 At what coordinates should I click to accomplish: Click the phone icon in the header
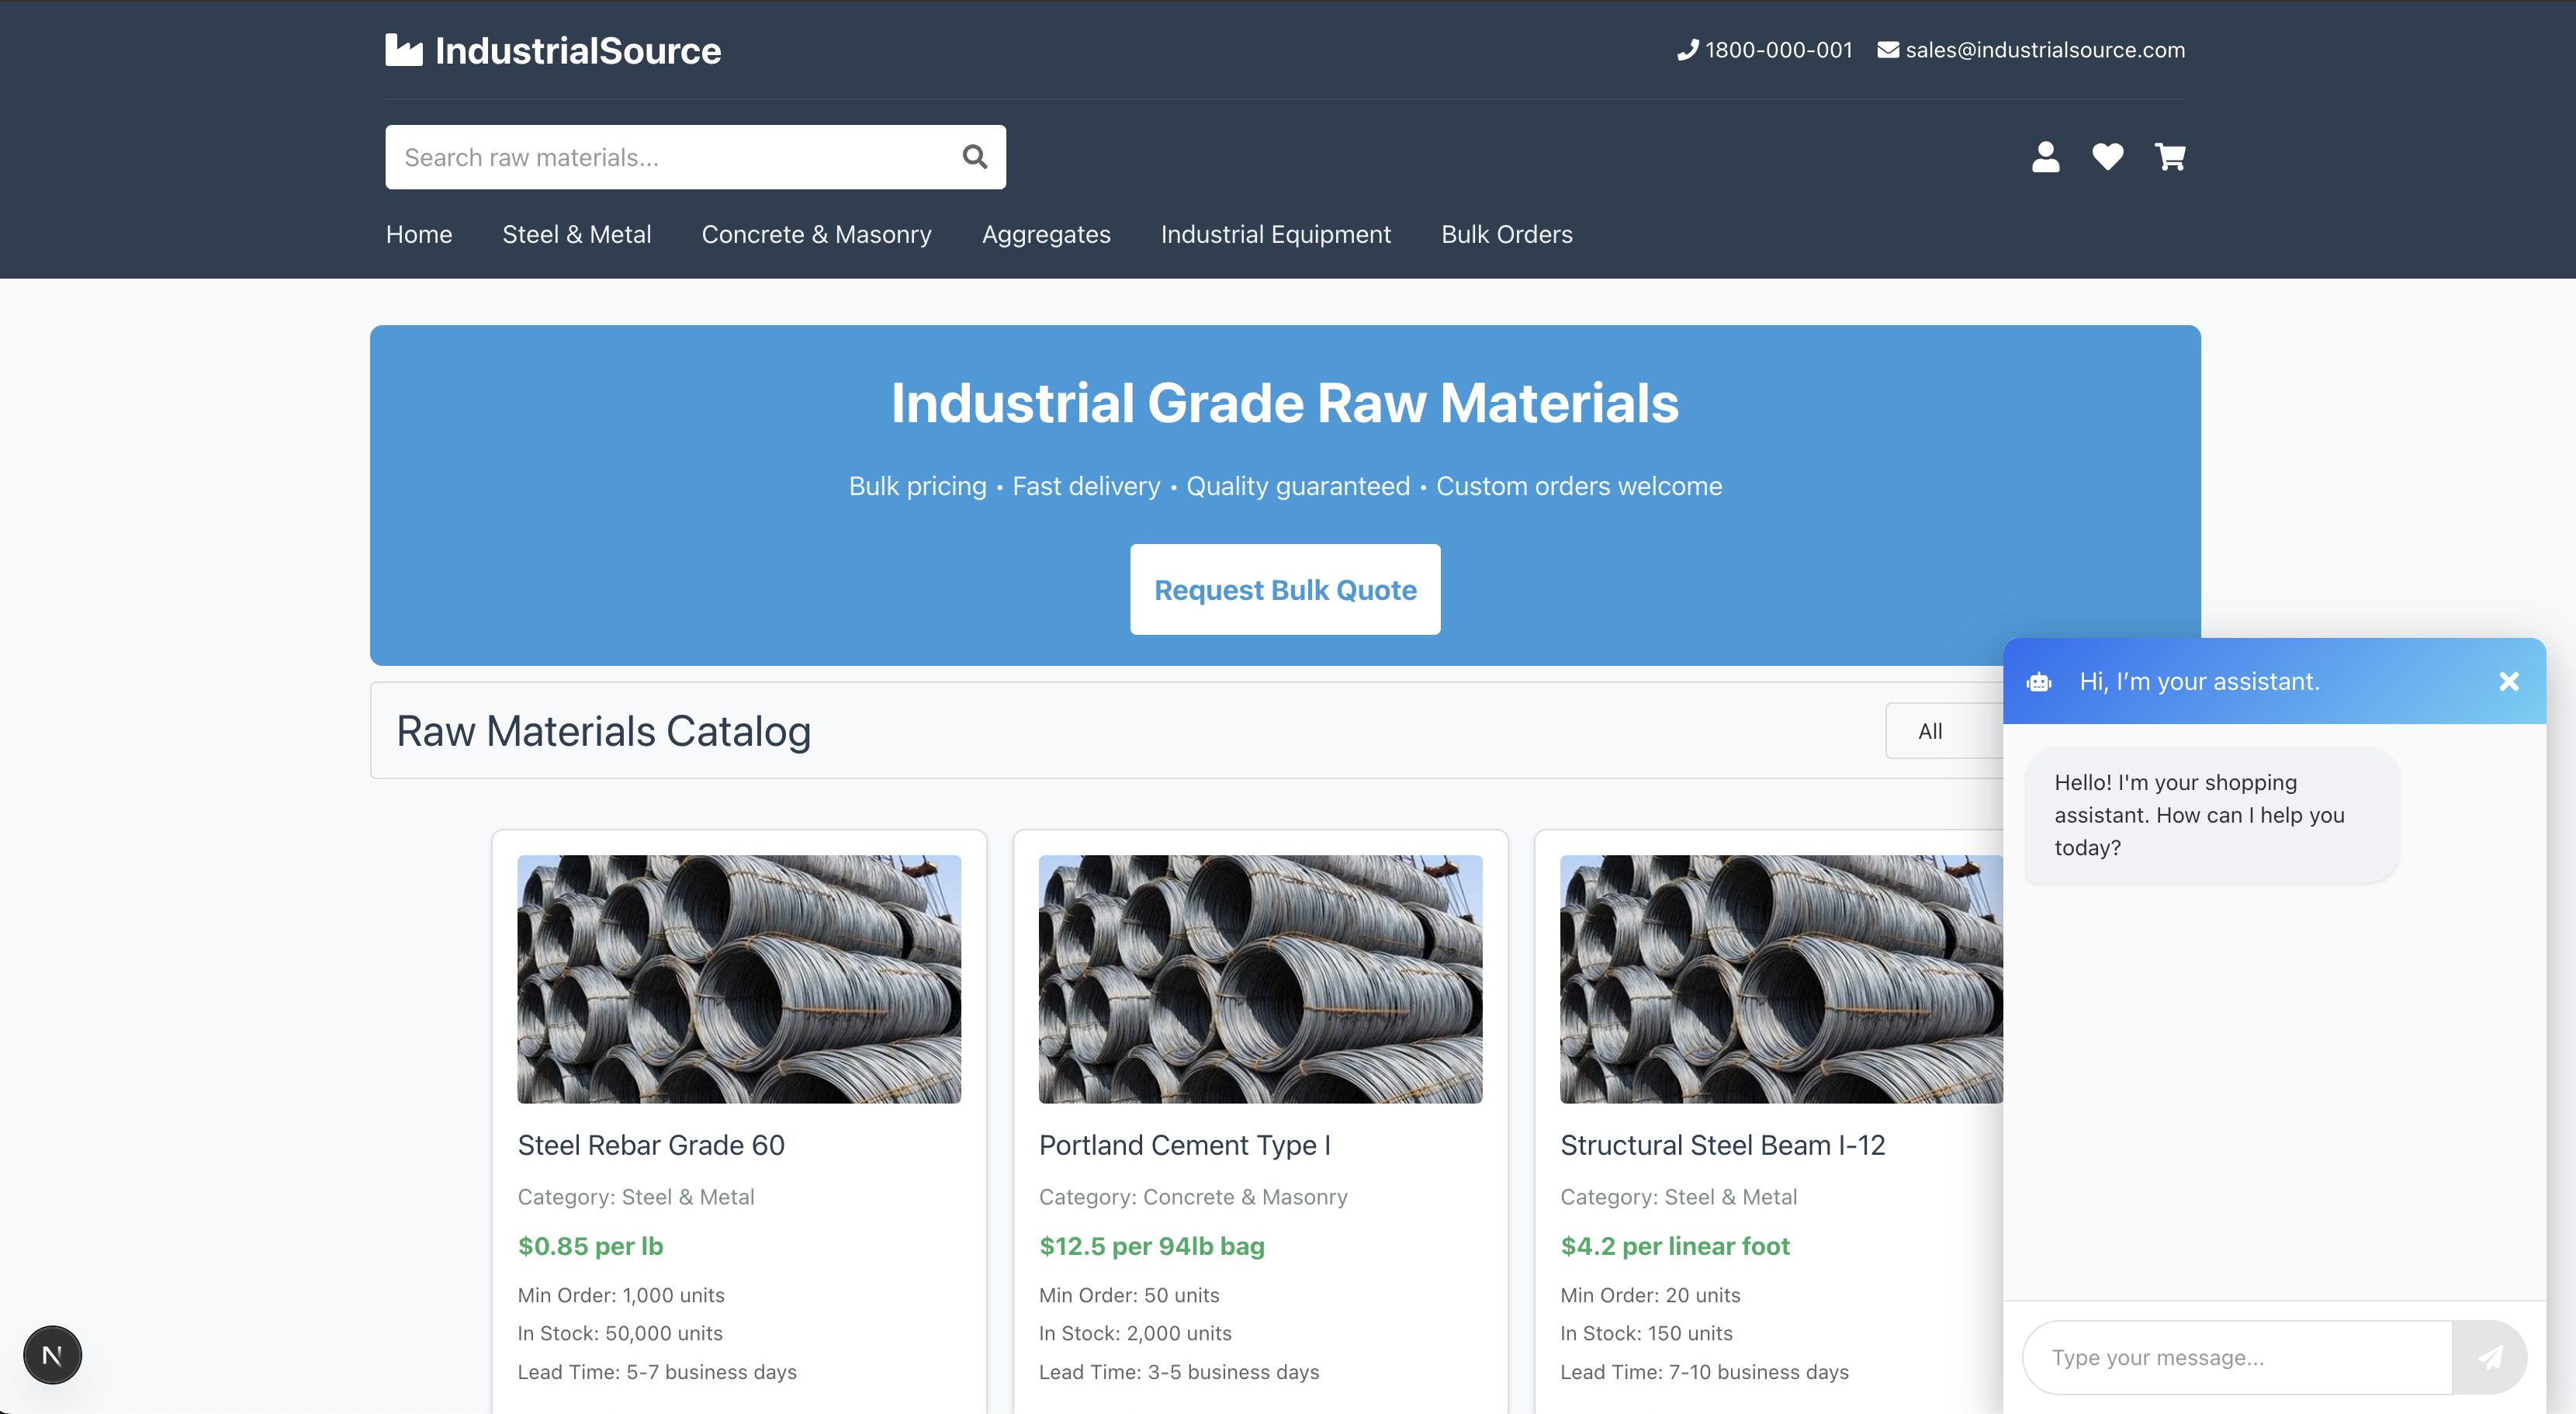click(1688, 49)
